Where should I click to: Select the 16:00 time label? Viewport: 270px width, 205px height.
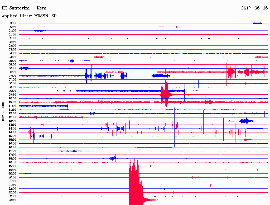12,143
